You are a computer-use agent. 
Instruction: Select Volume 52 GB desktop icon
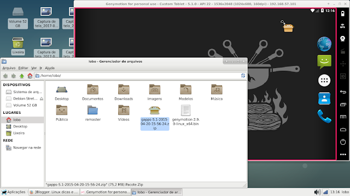point(18,18)
